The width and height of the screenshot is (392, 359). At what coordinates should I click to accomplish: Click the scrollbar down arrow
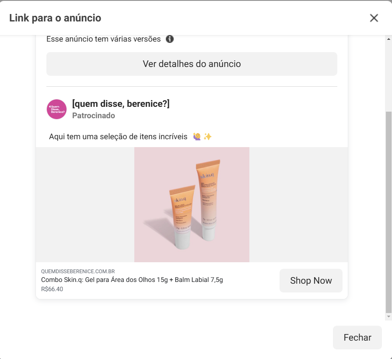coord(388,317)
